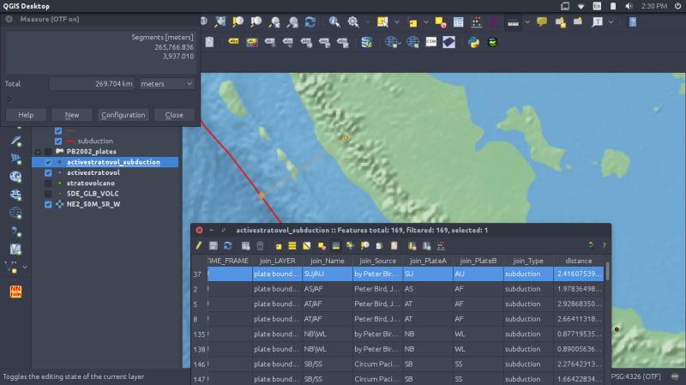Click the 2:30 PM clock
This screenshot has height=385, width=686.
654,6
